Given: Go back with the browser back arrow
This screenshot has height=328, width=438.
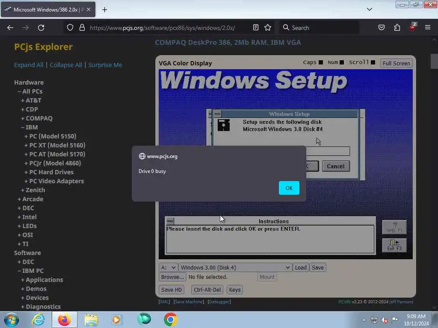Looking at the screenshot, I should pos(10,28).
